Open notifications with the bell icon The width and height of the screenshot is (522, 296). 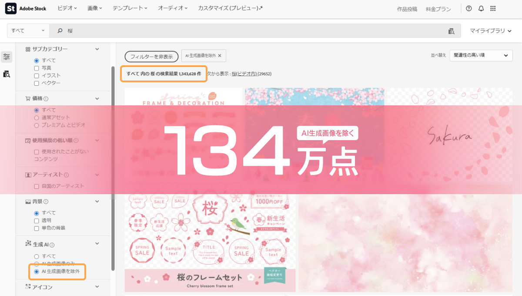481,8
